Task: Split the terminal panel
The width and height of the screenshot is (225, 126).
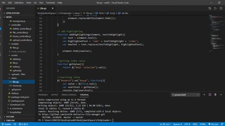Action: point(210,95)
